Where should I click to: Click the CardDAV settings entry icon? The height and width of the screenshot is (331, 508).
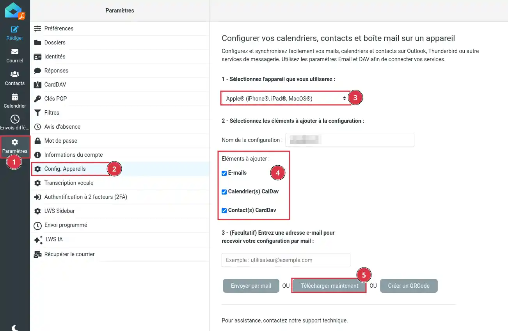pos(38,84)
